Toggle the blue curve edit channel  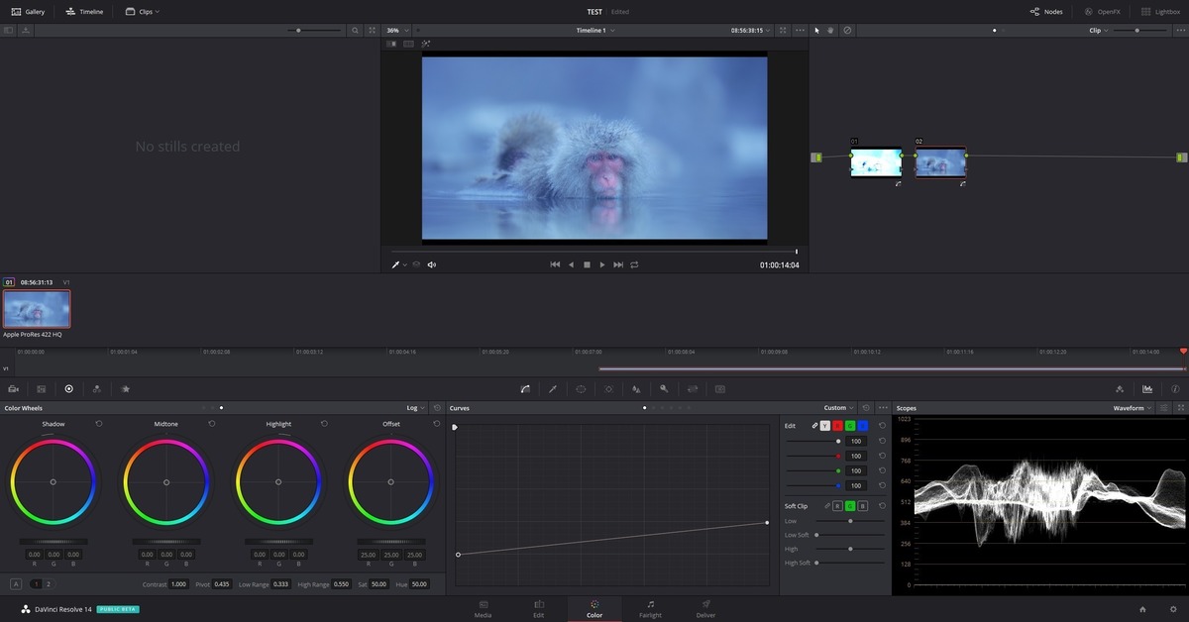tap(863, 426)
